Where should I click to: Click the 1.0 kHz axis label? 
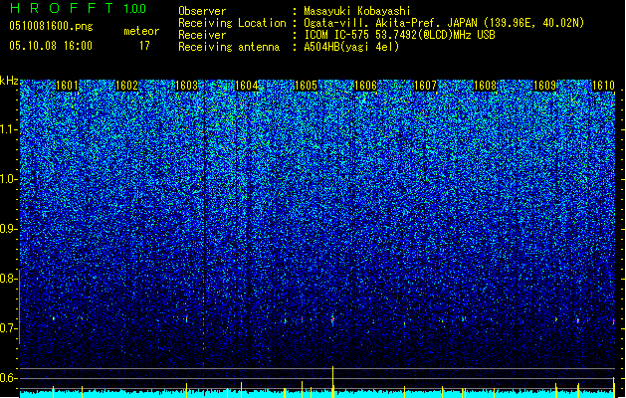[9, 179]
